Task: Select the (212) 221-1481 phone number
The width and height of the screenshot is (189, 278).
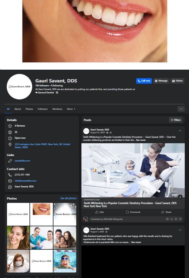Action: point(22,175)
